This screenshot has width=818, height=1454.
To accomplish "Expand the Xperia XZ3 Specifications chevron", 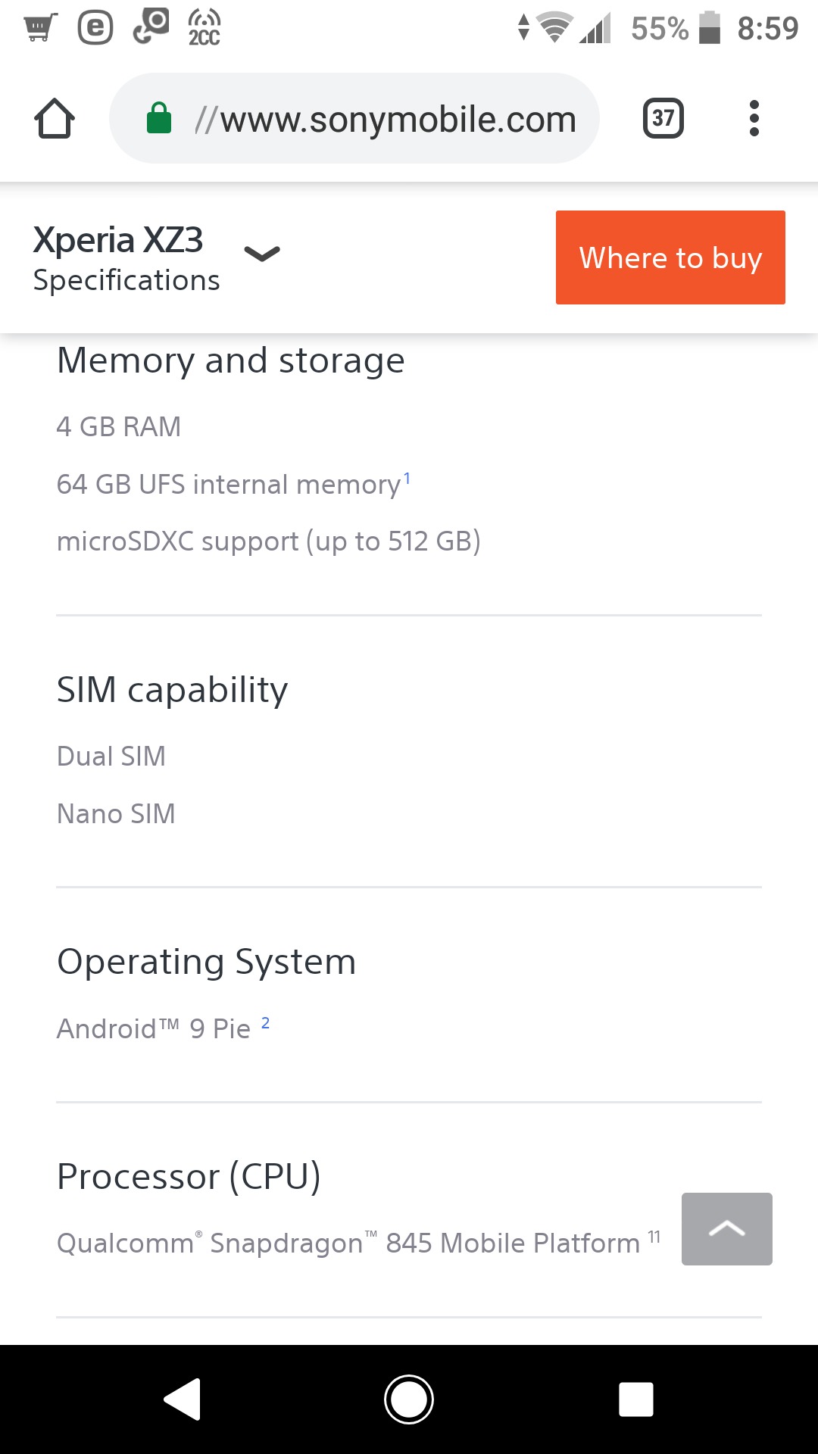I will click(262, 254).
